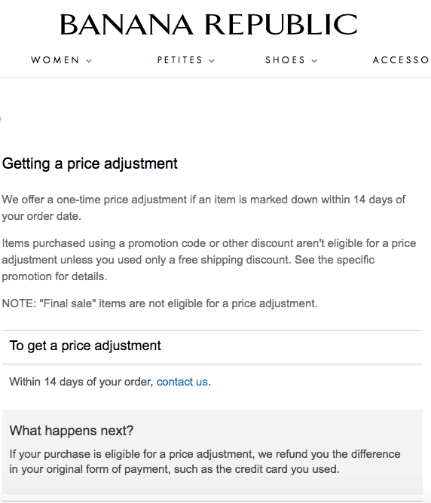431x503 pixels.
Task: Click the "What happens next?" heading
Action: pyautogui.click(x=72, y=431)
